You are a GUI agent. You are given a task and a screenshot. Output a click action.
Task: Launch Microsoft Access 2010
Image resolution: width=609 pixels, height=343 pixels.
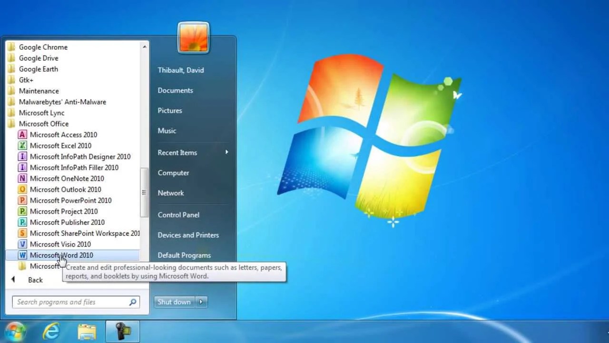pos(63,134)
